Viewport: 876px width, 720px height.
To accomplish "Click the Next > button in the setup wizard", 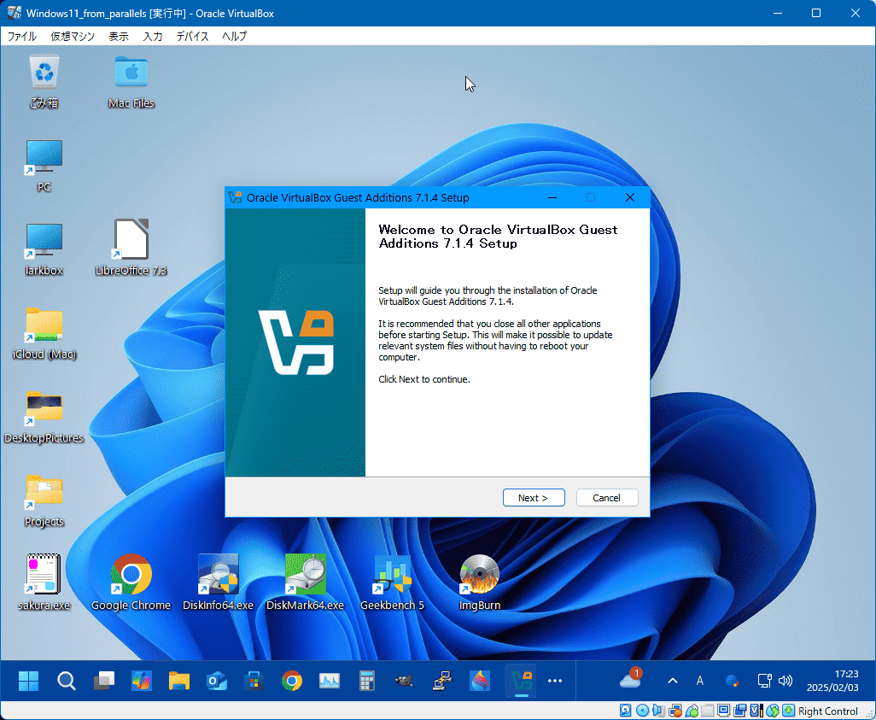I will [x=534, y=498].
